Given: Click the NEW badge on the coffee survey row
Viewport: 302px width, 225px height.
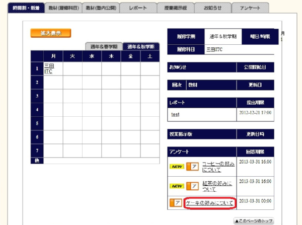Looking at the screenshot, I should (x=177, y=166).
